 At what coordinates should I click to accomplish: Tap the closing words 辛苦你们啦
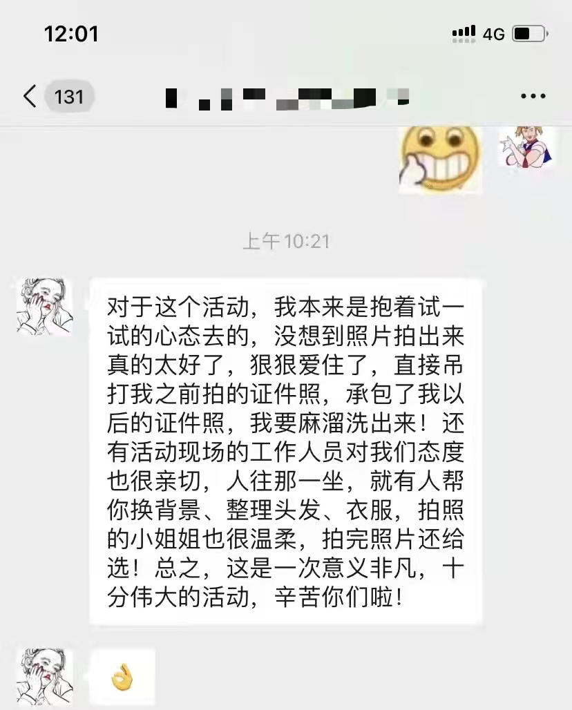pyautogui.click(x=339, y=597)
